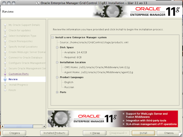Cancel installation with Отмена button
The image size is (183, 137).
[x=169, y=133]
